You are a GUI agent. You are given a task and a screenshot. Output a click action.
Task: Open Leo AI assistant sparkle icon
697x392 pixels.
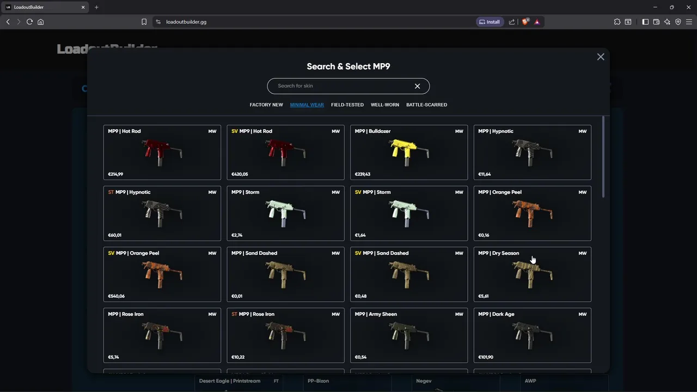(x=667, y=22)
